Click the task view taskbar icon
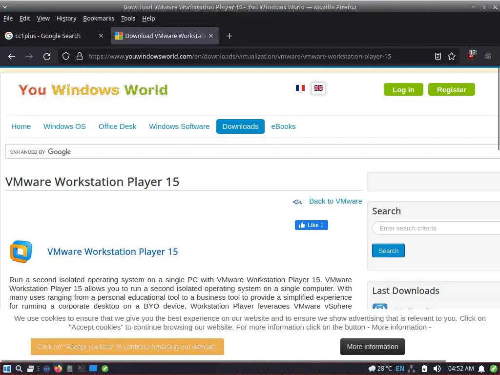This screenshot has height=375, width=500. 31,369
